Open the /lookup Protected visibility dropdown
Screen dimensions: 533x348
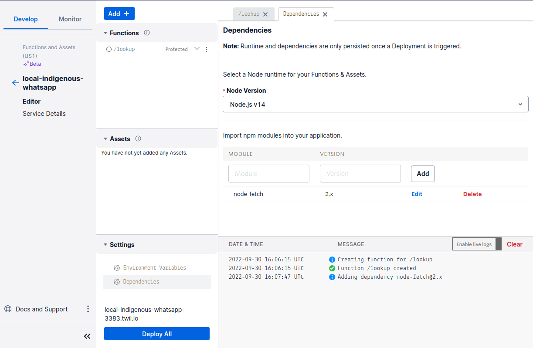pyautogui.click(x=197, y=49)
